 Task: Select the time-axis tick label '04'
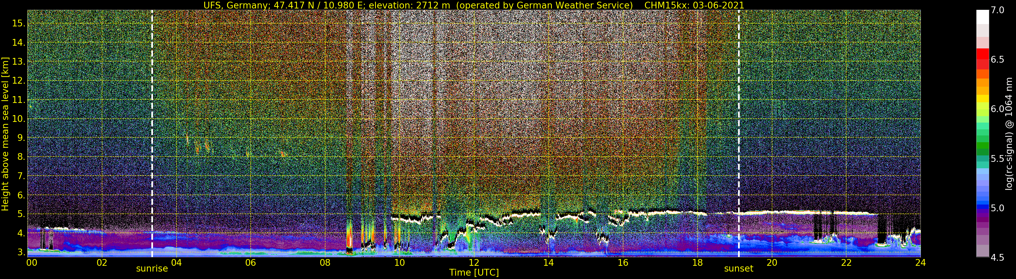point(176,262)
